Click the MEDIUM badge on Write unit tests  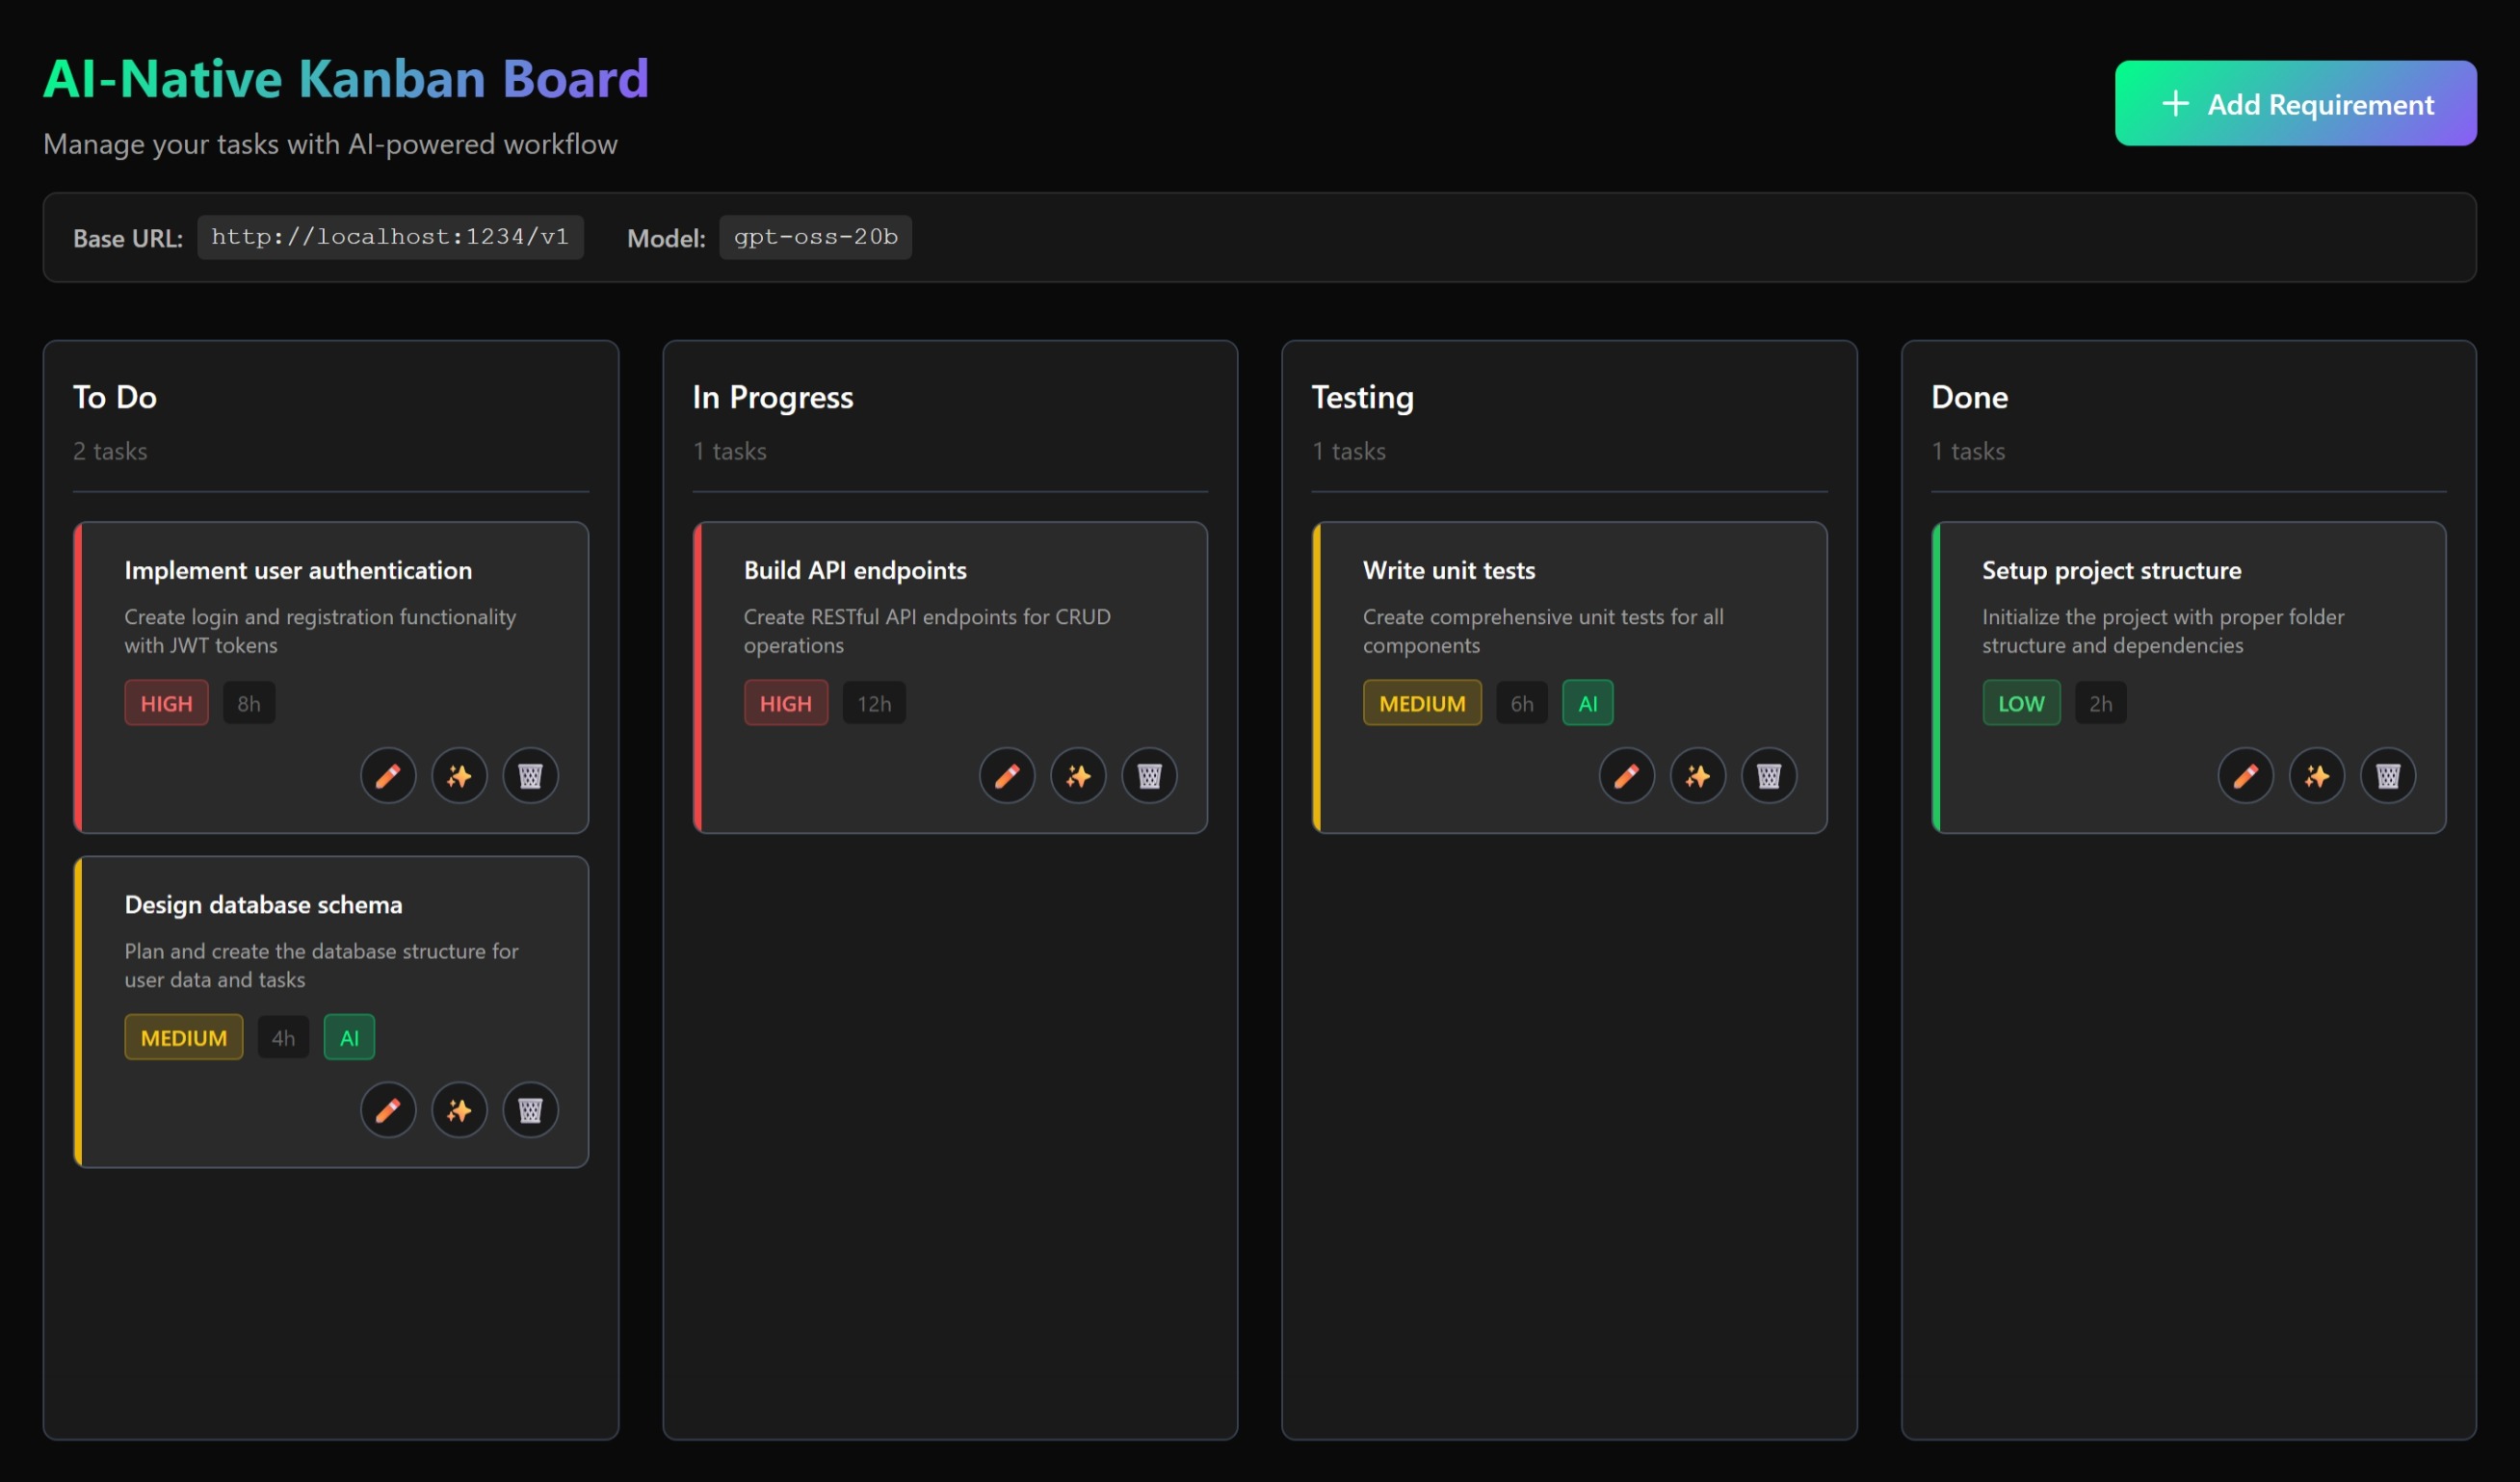(1421, 703)
